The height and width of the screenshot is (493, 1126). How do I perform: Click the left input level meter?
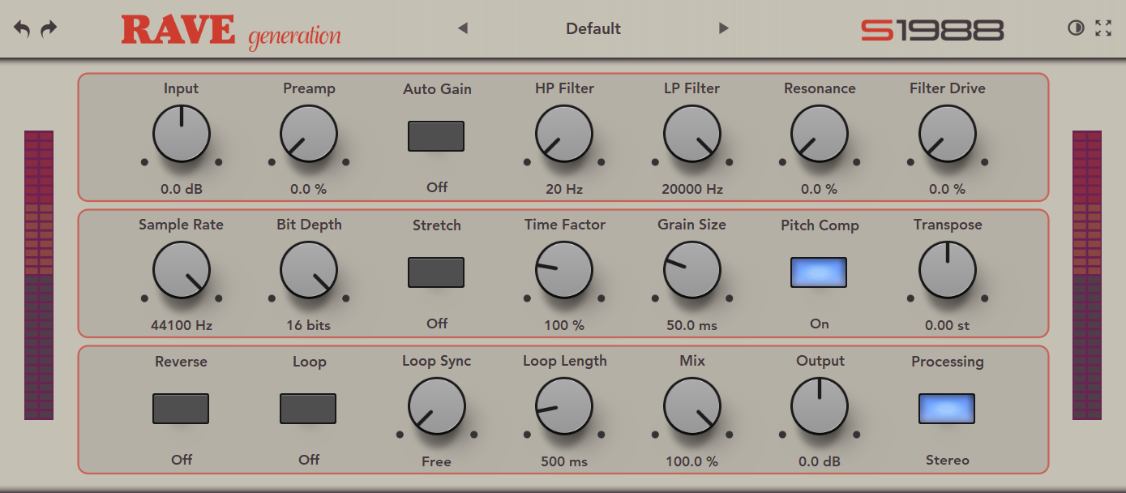click(39, 275)
